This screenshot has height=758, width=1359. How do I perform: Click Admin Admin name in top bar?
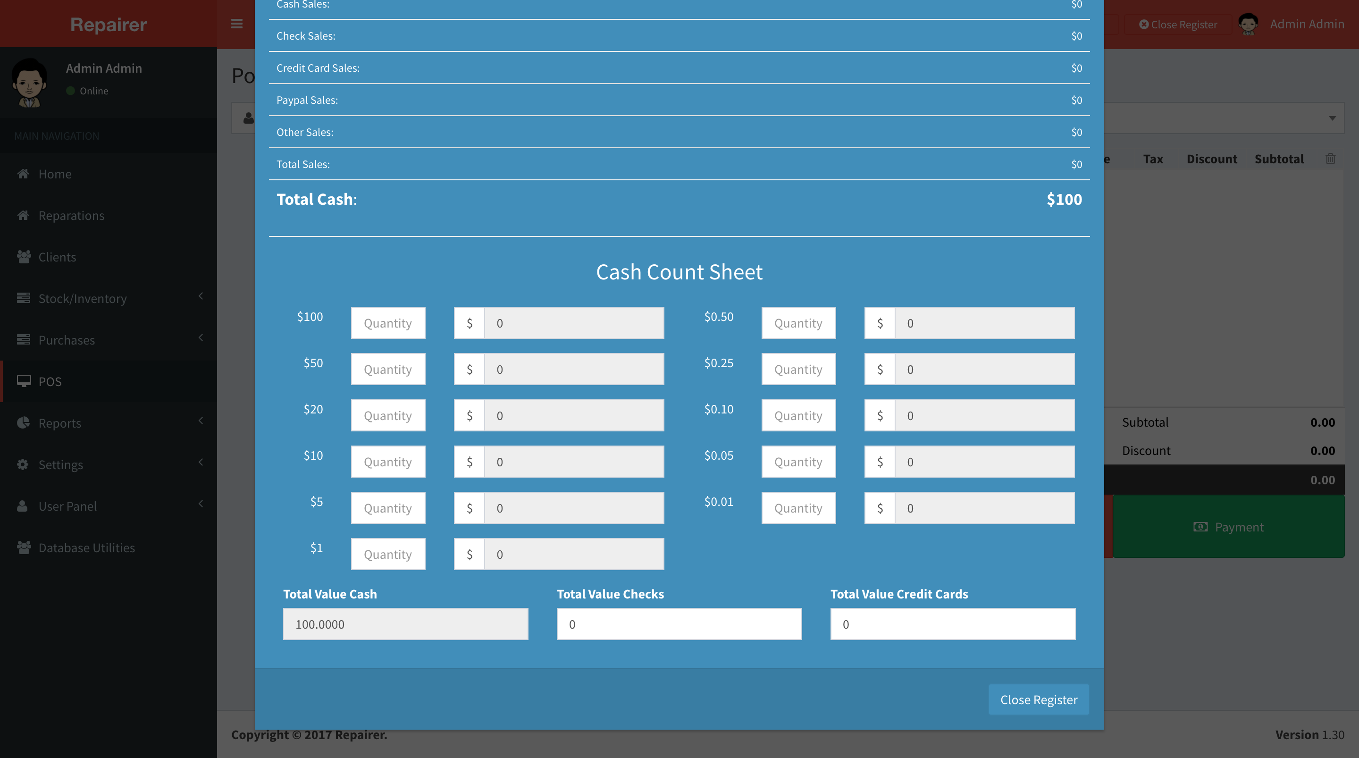(x=1307, y=24)
